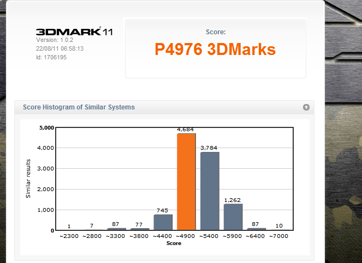
Task: Select the orange ~4900 histogram bar
Action: [186, 181]
